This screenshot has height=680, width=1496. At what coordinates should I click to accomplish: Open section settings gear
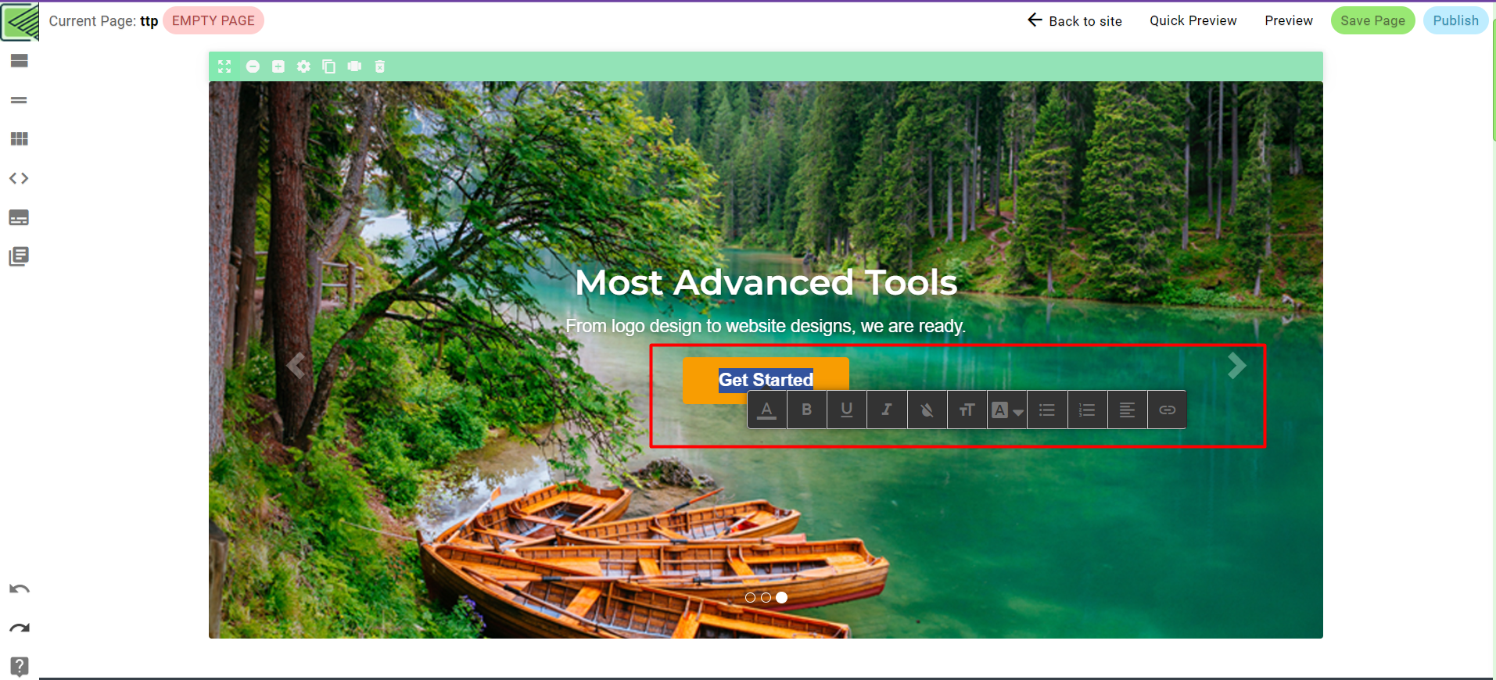click(x=303, y=66)
